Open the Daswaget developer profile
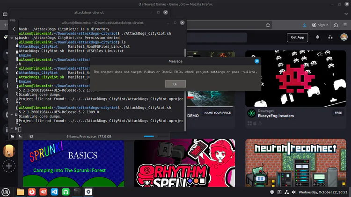 pyautogui.click(x=266, y=111)
